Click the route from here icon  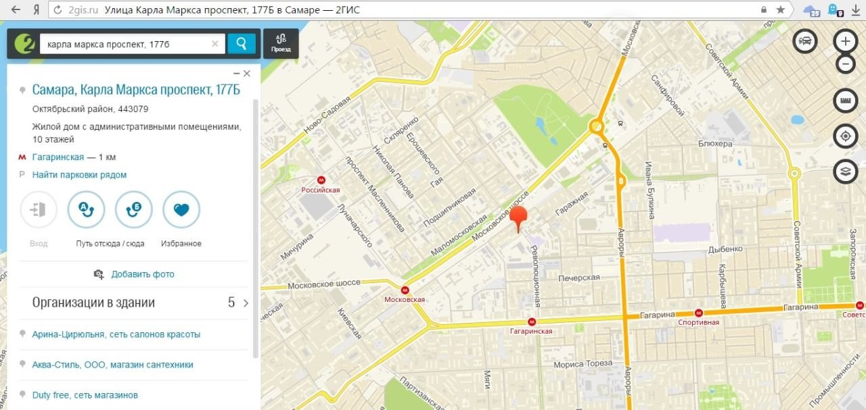[x=87, y=210]
